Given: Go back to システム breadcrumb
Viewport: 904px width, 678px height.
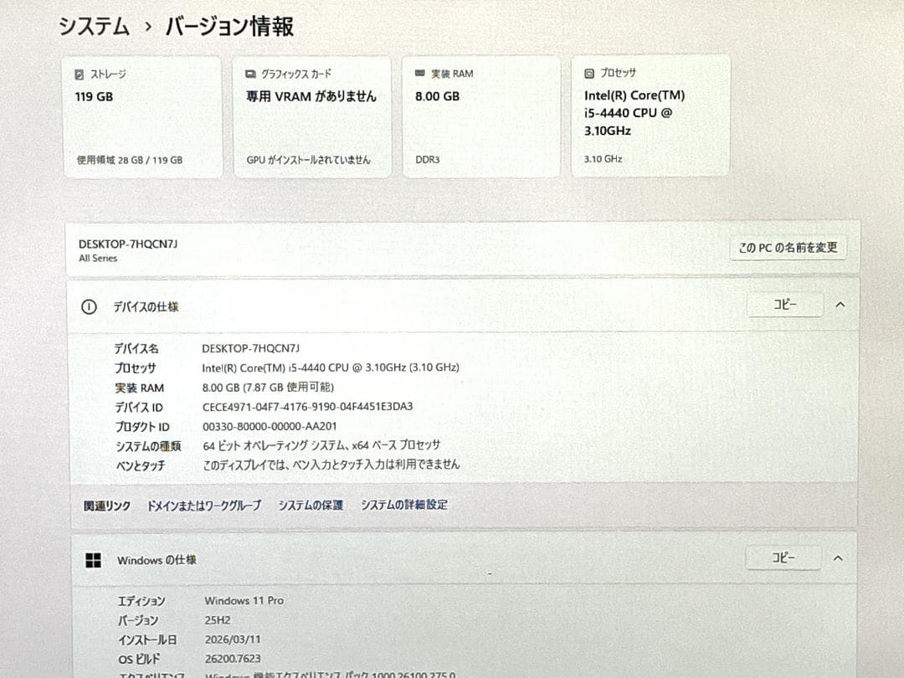Looking at the screenshot, I should point(94,27).
